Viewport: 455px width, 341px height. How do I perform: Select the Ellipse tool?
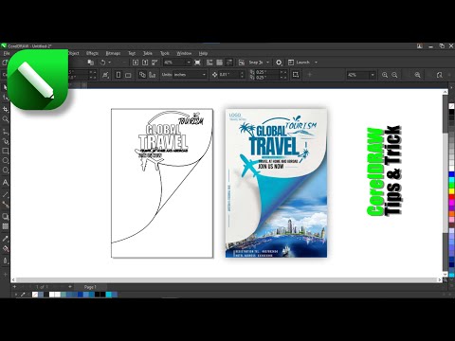click(x=6, y=160)
